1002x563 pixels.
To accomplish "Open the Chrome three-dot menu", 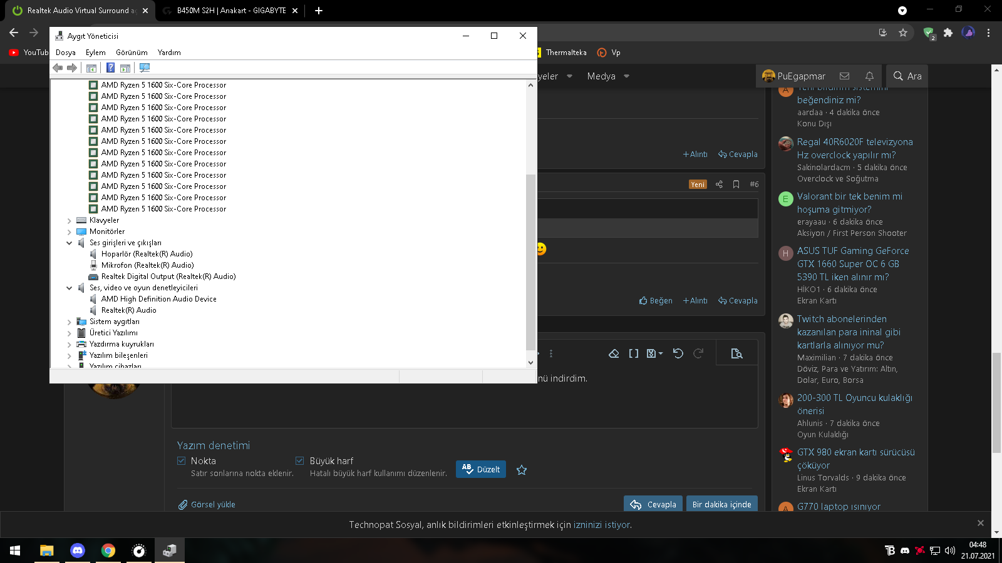I will tap(989, 33).
